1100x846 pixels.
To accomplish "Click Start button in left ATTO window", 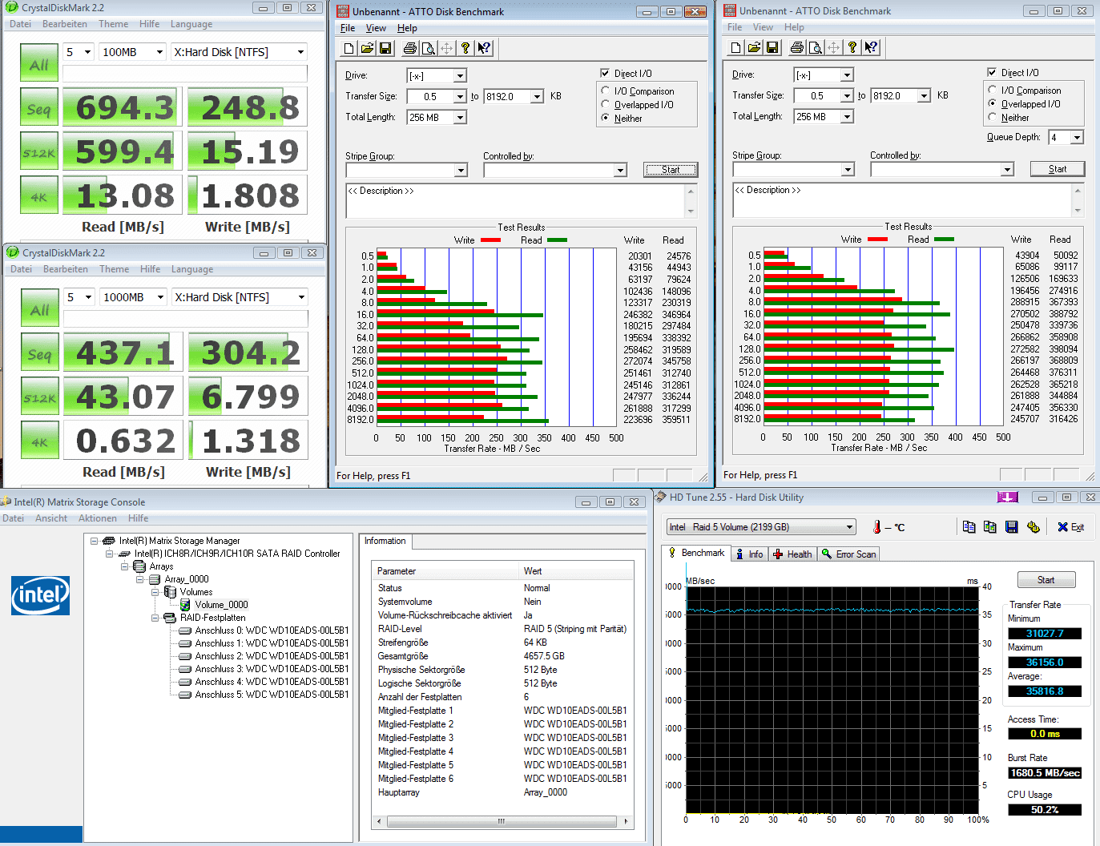I will 671,170.
